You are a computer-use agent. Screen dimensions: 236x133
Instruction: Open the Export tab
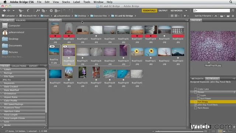(34, 66)
